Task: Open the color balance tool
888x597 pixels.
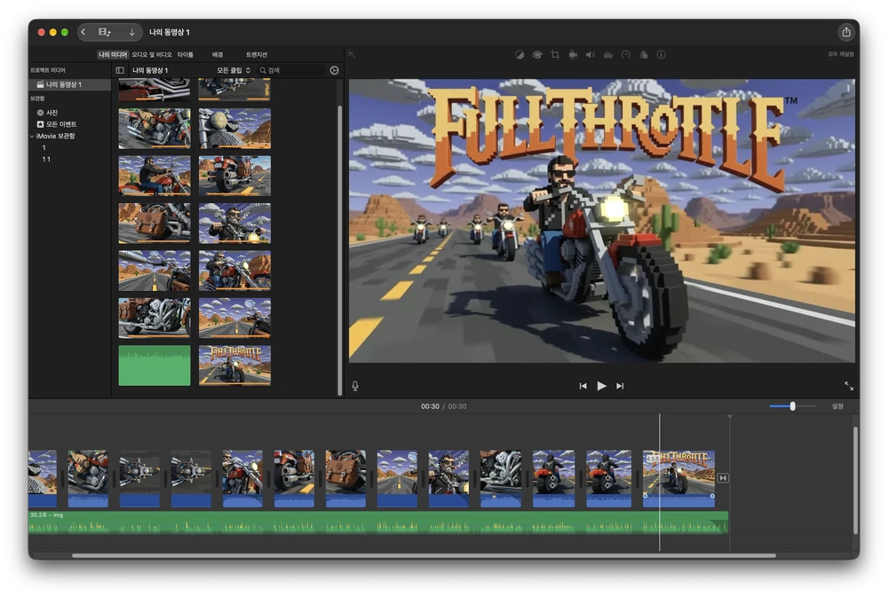Action: point(519,55)
